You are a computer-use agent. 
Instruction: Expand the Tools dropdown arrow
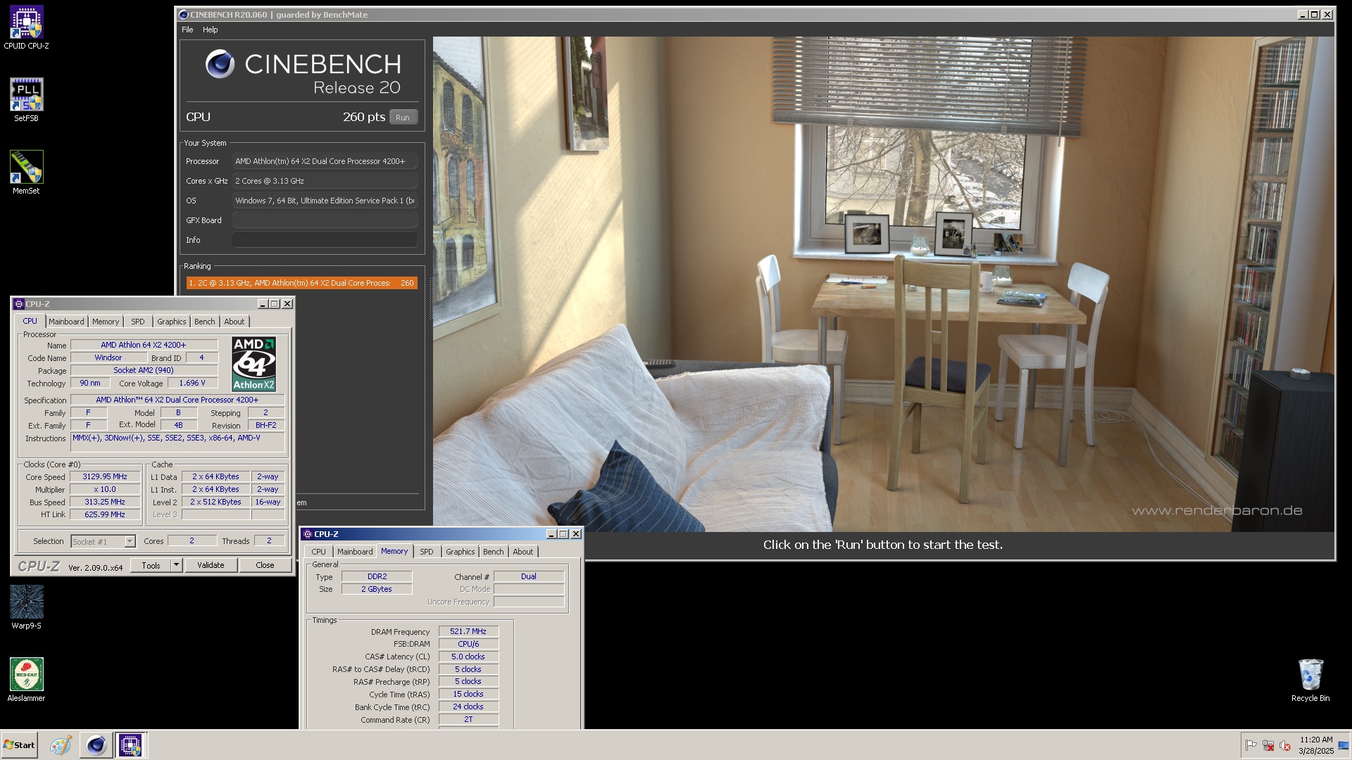pos(177,565)
